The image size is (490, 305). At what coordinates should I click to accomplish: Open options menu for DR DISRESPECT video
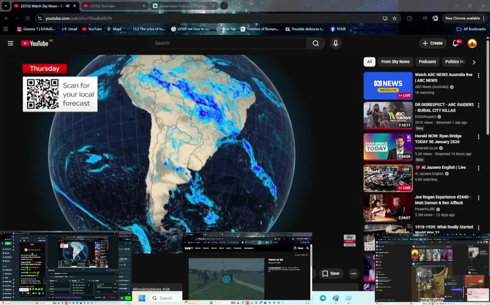tap(479, 105)
